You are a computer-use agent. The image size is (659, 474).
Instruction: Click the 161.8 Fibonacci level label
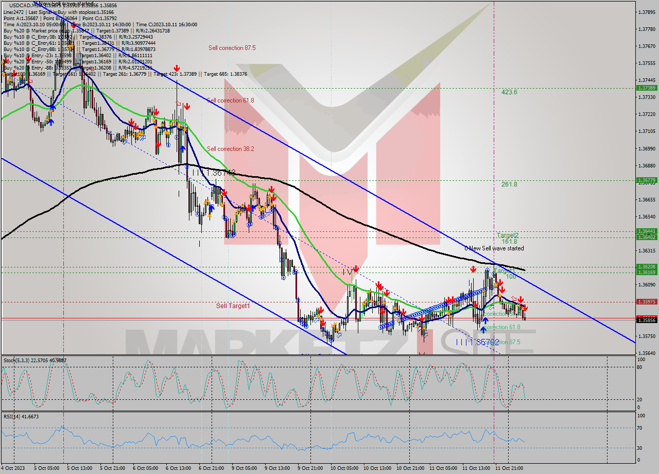click(x=509, y=241)
